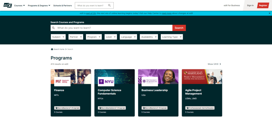Image resolution: width=272 pixels, height=120 pixels.
Task: Click the edX logo
Action: 8,5
